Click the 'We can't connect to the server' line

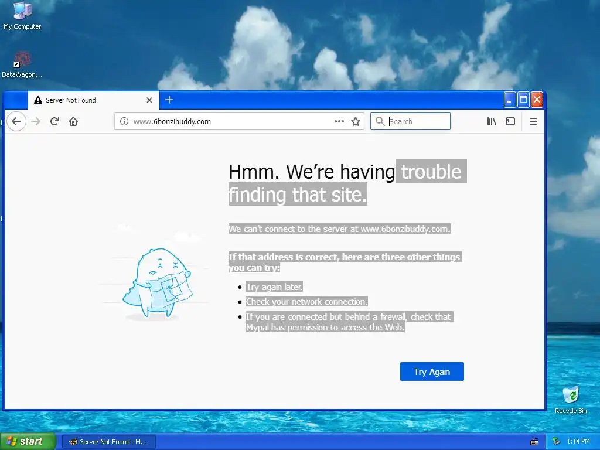[339, 229]
